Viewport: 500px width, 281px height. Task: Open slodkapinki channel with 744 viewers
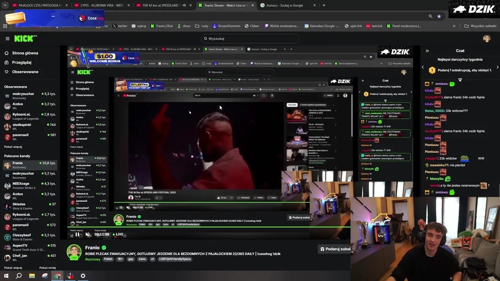coord(30,127)
